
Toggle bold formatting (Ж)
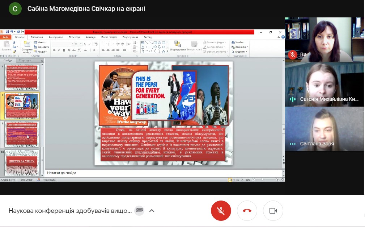[x=54, y=50]
